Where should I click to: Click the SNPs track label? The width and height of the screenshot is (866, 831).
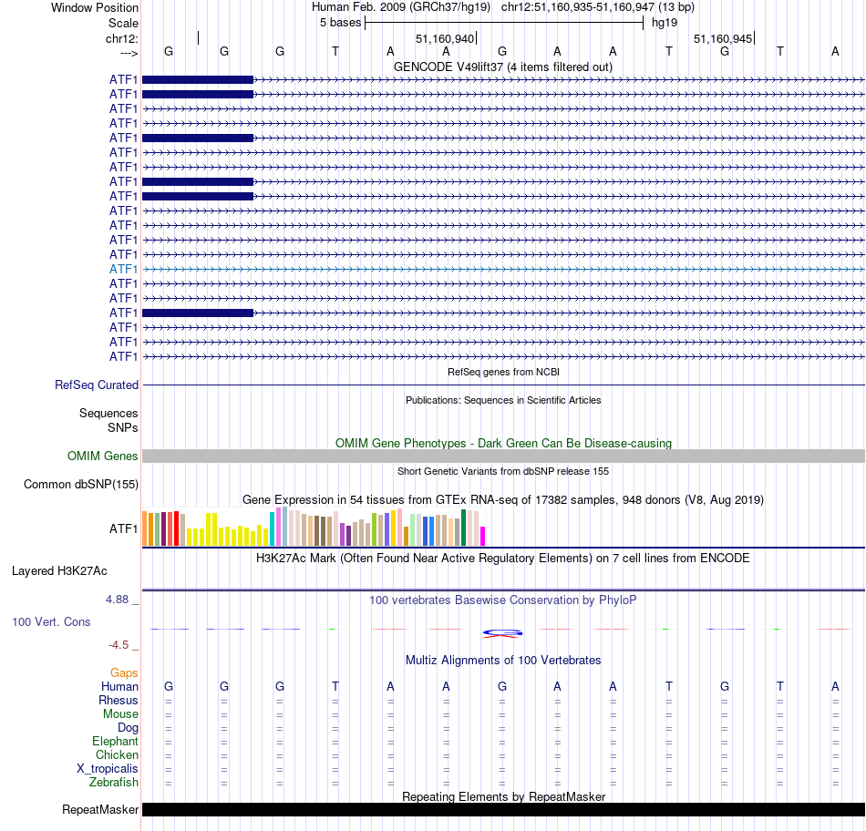123,428
